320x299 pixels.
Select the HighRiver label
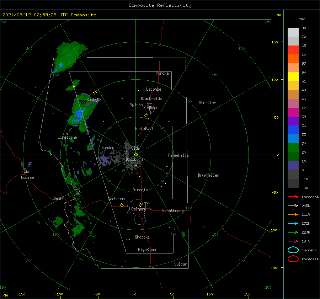(x=148, y=250)
